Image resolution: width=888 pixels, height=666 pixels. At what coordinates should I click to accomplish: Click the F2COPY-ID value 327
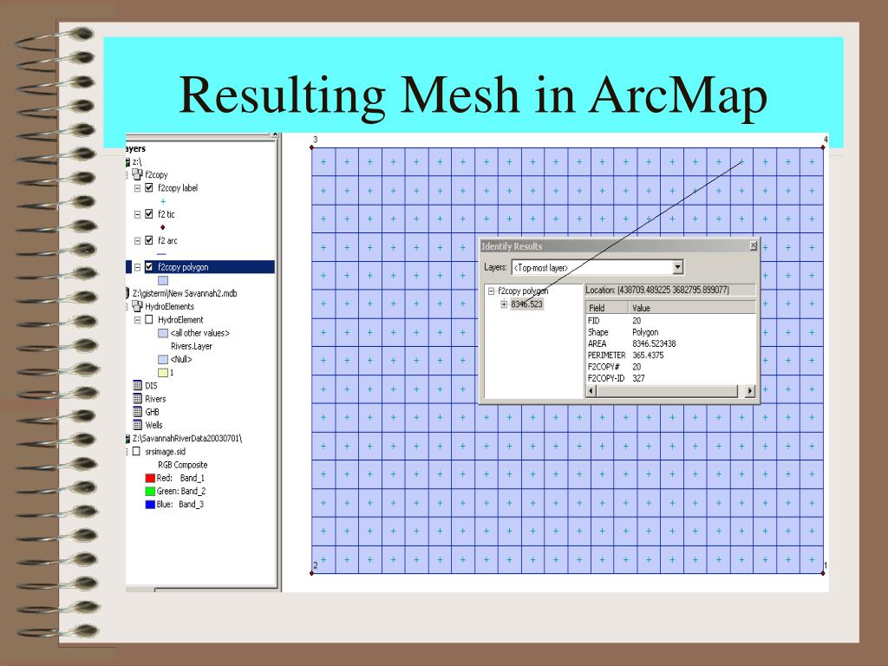pos(638,378)
